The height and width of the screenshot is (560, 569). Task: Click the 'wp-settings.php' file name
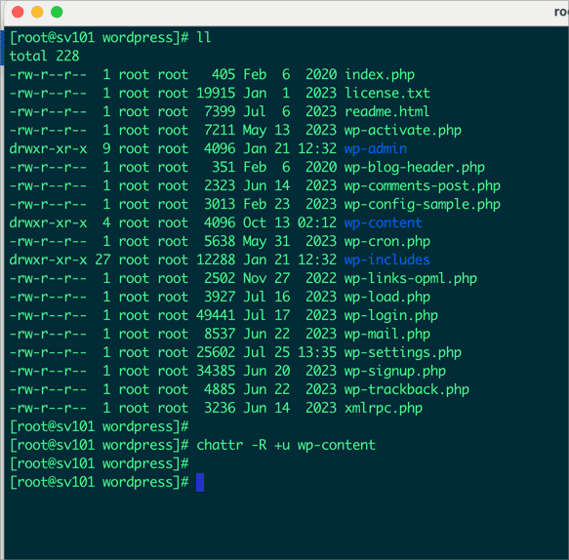click(403, 352)
